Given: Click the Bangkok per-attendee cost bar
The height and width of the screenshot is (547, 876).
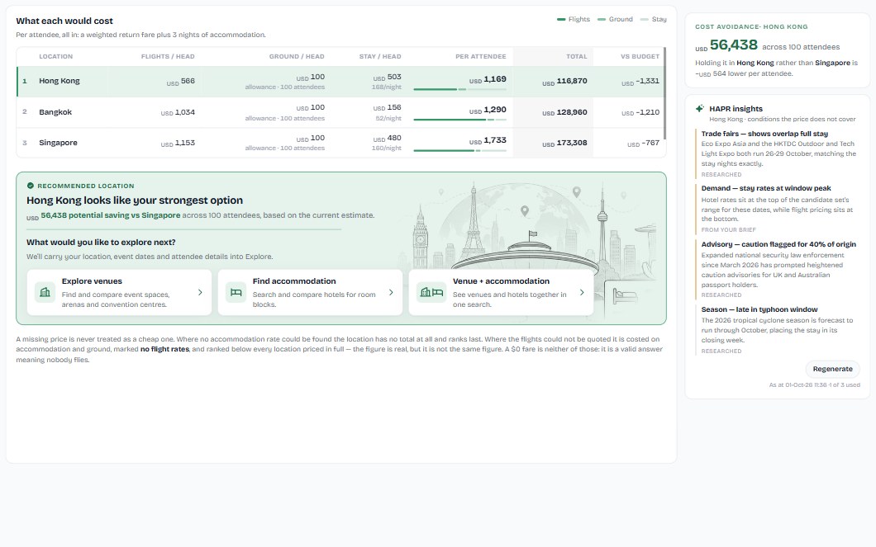Looking at the screenshot, I should [x=459, y=120].
